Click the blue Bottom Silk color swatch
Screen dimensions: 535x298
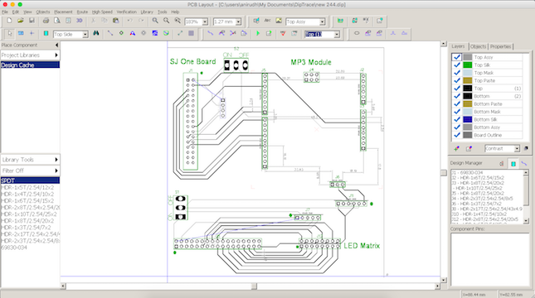click(x=468, y=119)
